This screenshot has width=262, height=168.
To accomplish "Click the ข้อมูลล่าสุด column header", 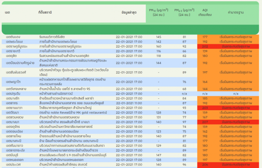I will [129, 13].
